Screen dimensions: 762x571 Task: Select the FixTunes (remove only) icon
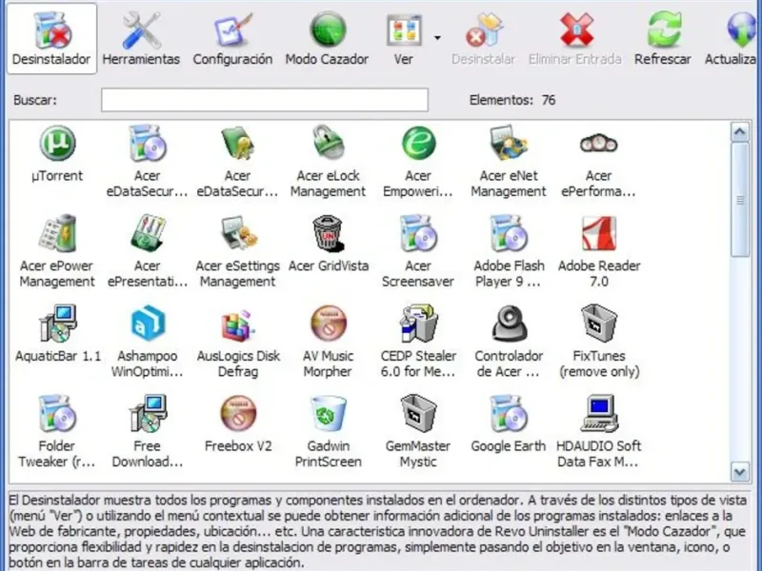599,324
